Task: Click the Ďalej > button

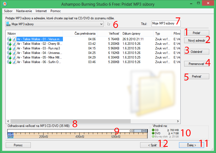Action: 191,145
